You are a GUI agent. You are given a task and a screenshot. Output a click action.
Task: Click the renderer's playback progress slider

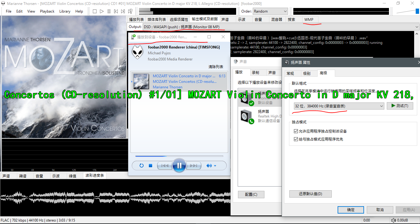[x=179, y=156]
